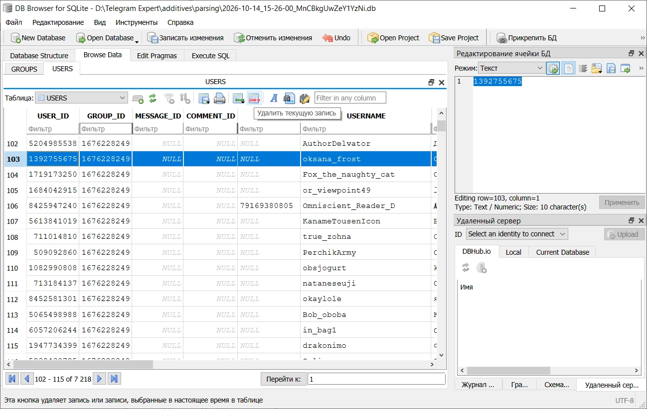Switch to the Edit Pragmas tab
The height and width of the screenshot is (409, 647).
[x=157, y=56]
